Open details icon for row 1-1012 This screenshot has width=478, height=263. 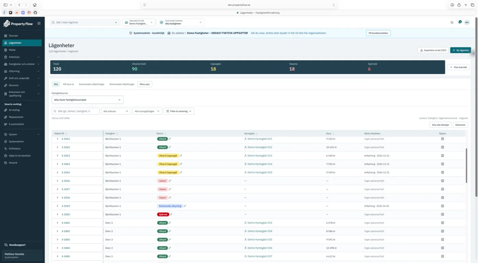click(442, 147)
